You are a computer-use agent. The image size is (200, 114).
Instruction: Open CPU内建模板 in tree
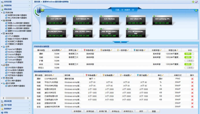click(14, 36)
